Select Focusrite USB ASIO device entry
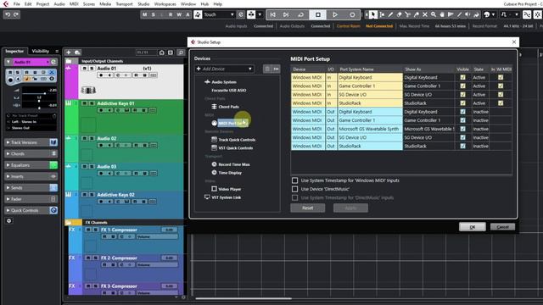 tap(228, 91)
